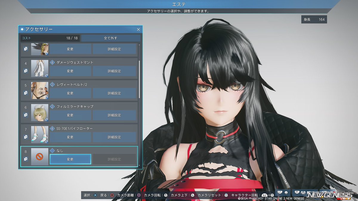The height and width of the screenshot is (201, 358).
Task: Click the 全て外す remove-all button
Action: tap(111, 38)
